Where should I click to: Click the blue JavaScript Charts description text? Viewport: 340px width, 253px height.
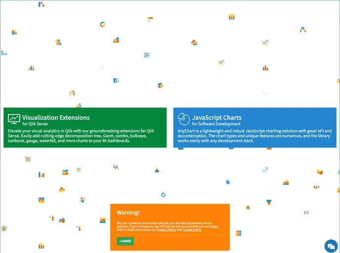pyautogui.click(x=255, y=136)
